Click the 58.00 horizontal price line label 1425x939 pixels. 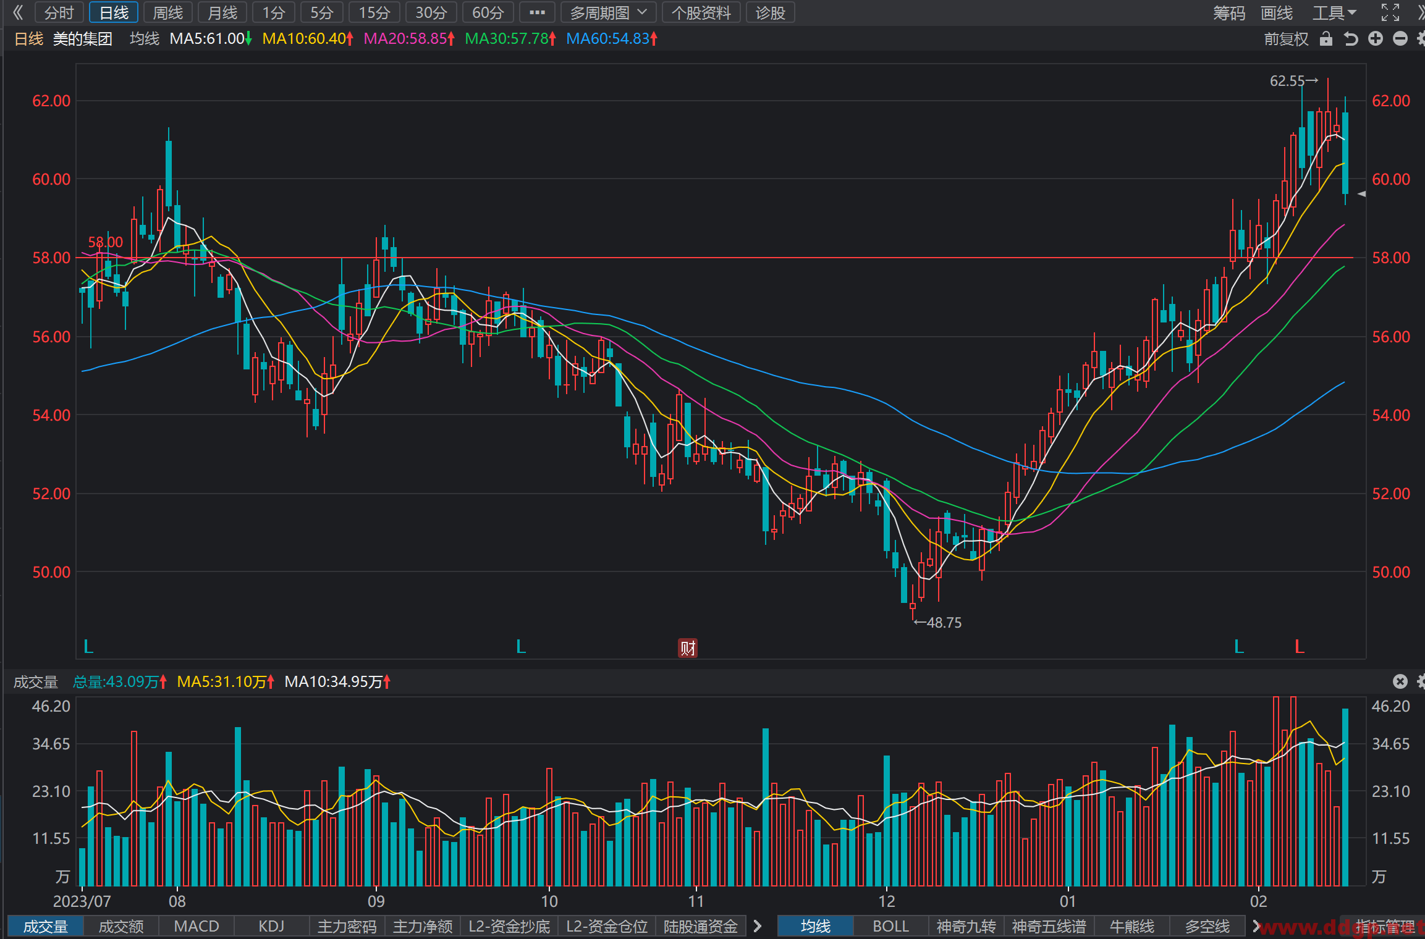(105, 242)
